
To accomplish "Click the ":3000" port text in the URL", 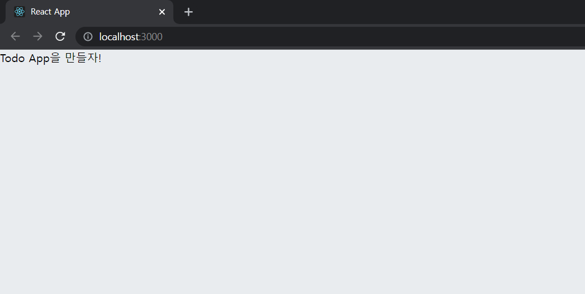I will click(x=151, y=36).
